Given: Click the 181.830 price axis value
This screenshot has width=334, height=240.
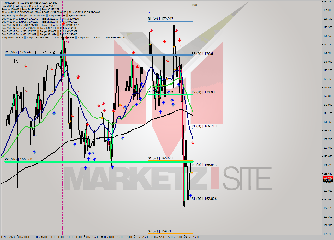Looking at the screenshot, I should tap(328, 2).
